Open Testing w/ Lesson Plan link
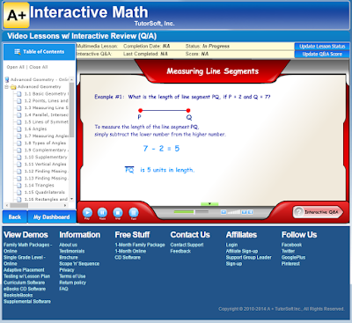This screenshot has width=352, height=323. point(26,276)
